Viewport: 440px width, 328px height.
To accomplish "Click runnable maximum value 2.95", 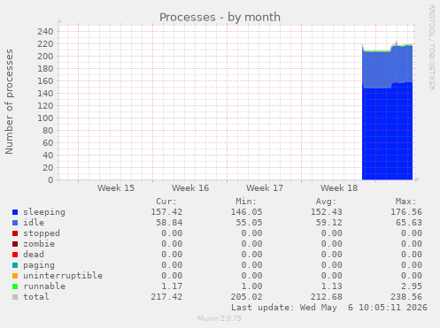I will click(412, 286).
